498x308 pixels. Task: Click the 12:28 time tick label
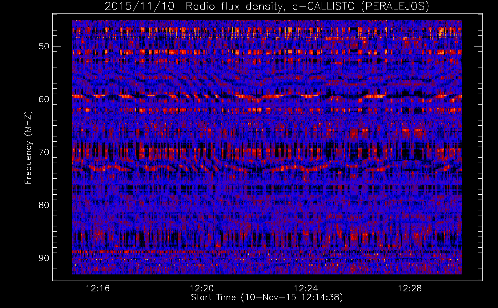(x=410, y=289)
